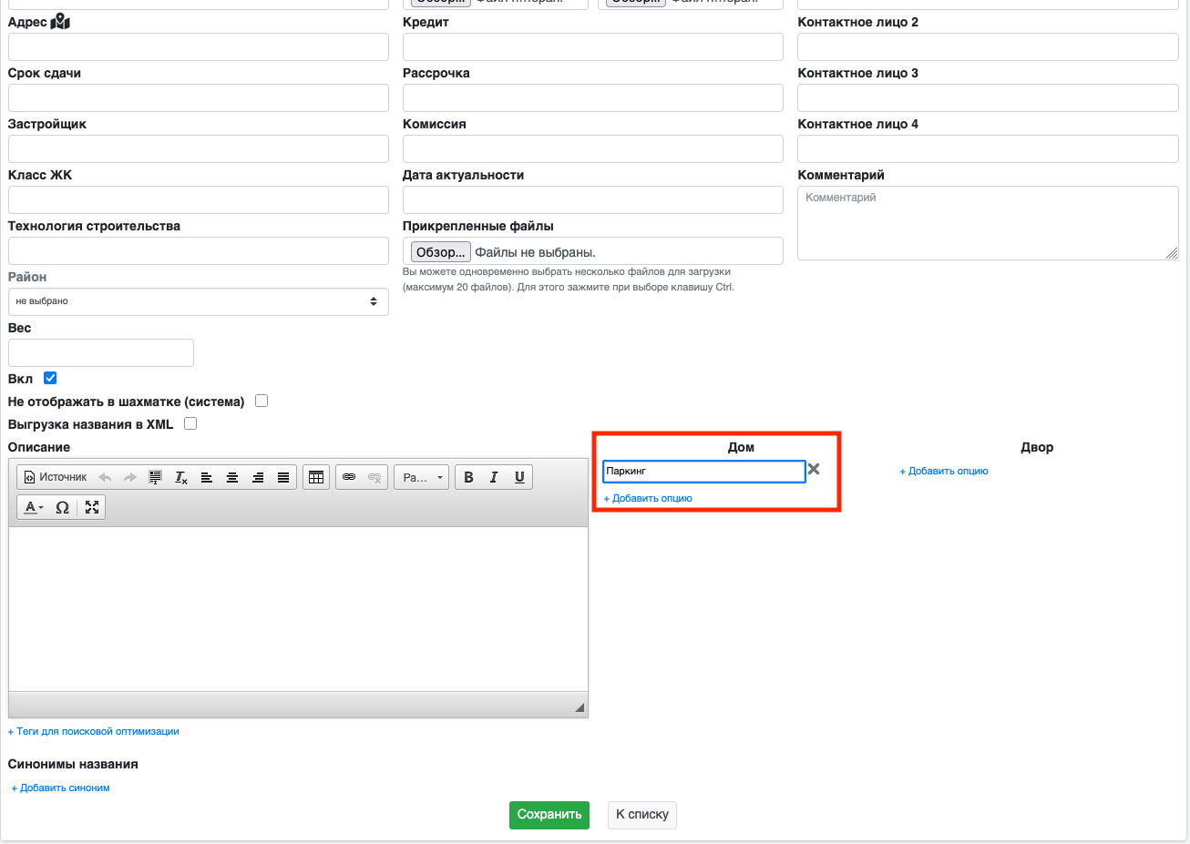Image resolution: width=1190 pixels, height=844 pixels.
Task: Focus the Рассрочка input field
Action: click(x=593, y=97)
